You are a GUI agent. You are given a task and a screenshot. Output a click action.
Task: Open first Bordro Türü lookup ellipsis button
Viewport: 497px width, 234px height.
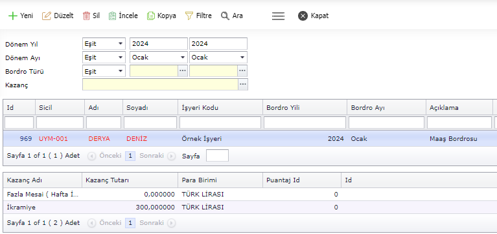pos(183,71)
